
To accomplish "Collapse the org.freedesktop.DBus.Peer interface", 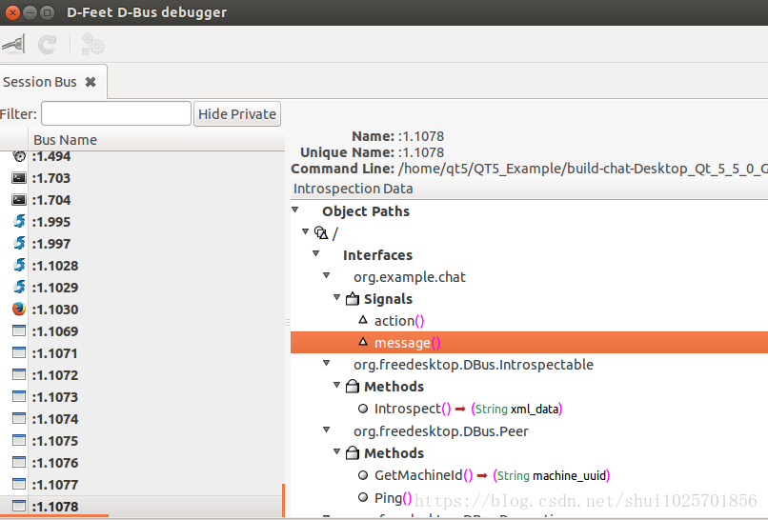I will 326,430.
